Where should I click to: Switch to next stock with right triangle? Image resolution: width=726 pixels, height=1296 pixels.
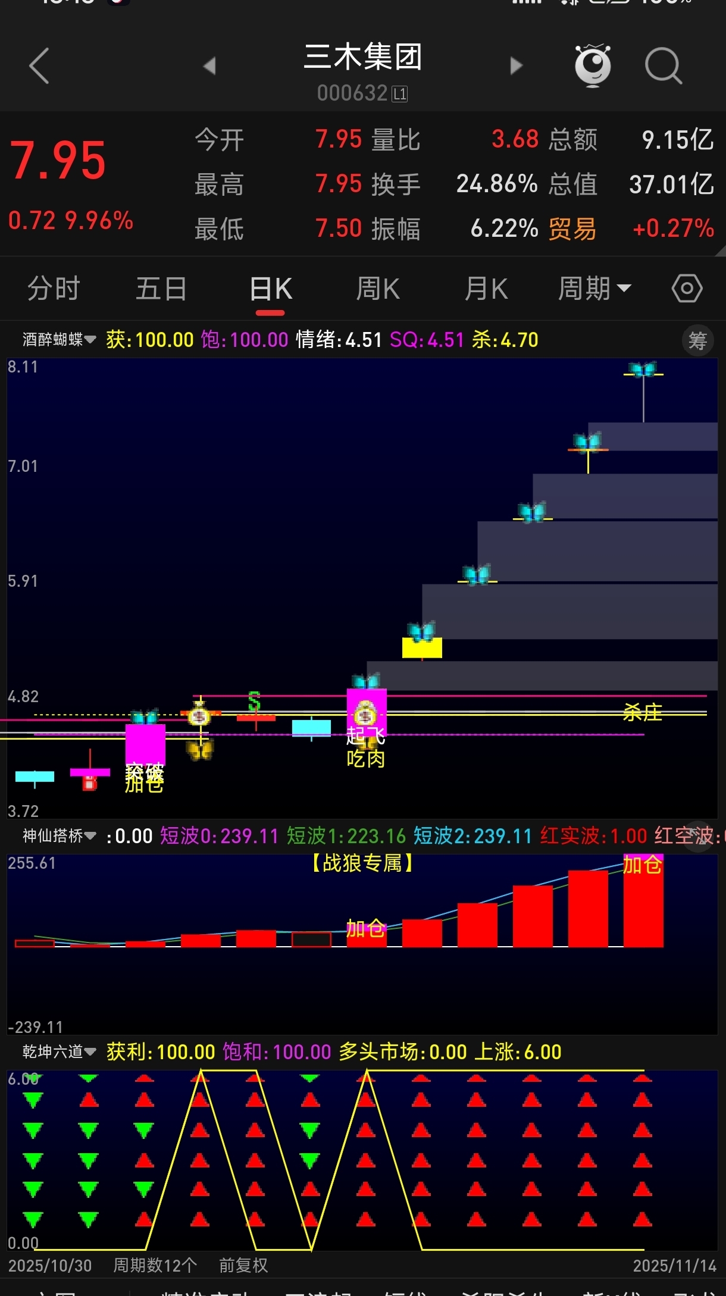[x=517, y=65]
